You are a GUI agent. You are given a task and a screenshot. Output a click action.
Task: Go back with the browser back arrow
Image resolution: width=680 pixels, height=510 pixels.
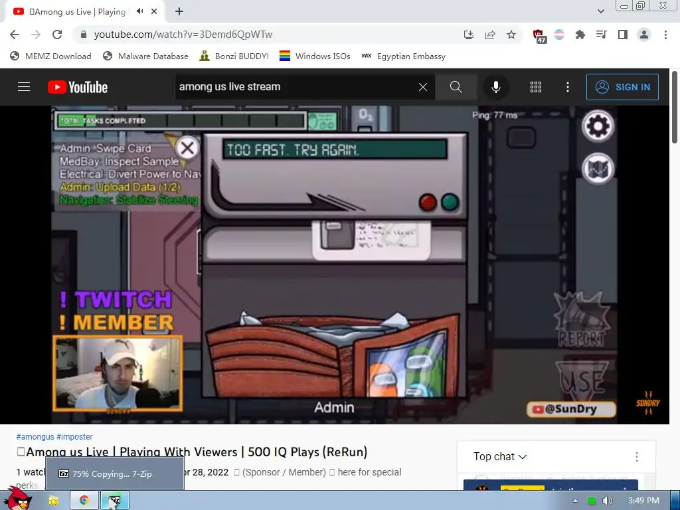click(15, 35)
